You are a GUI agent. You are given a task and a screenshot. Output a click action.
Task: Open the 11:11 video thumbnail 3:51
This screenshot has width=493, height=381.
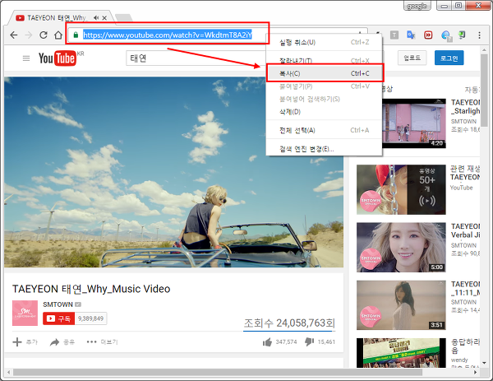click(x=401, y=305)
